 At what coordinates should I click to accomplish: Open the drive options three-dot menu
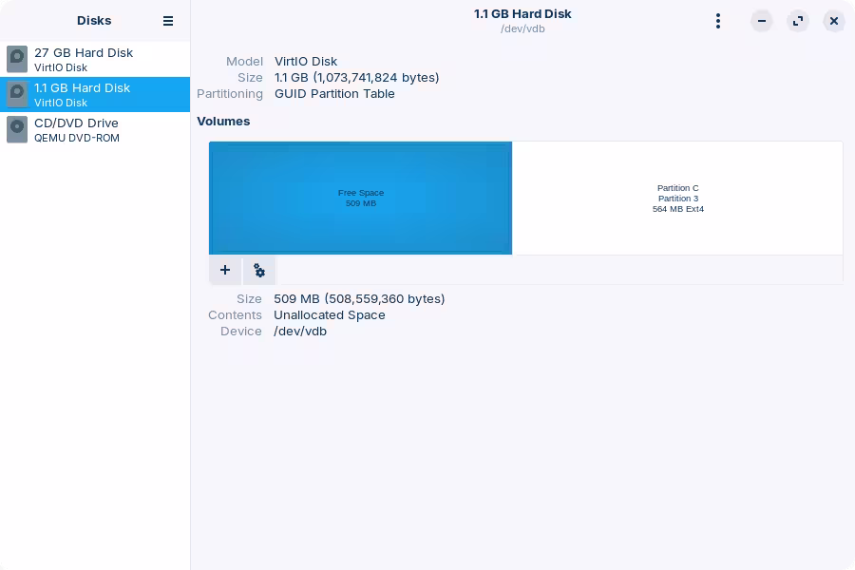coord(718,21)
